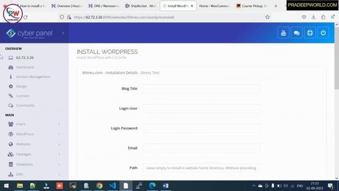
Task: Expand the DNS menu
Action: tap(34, 175)
